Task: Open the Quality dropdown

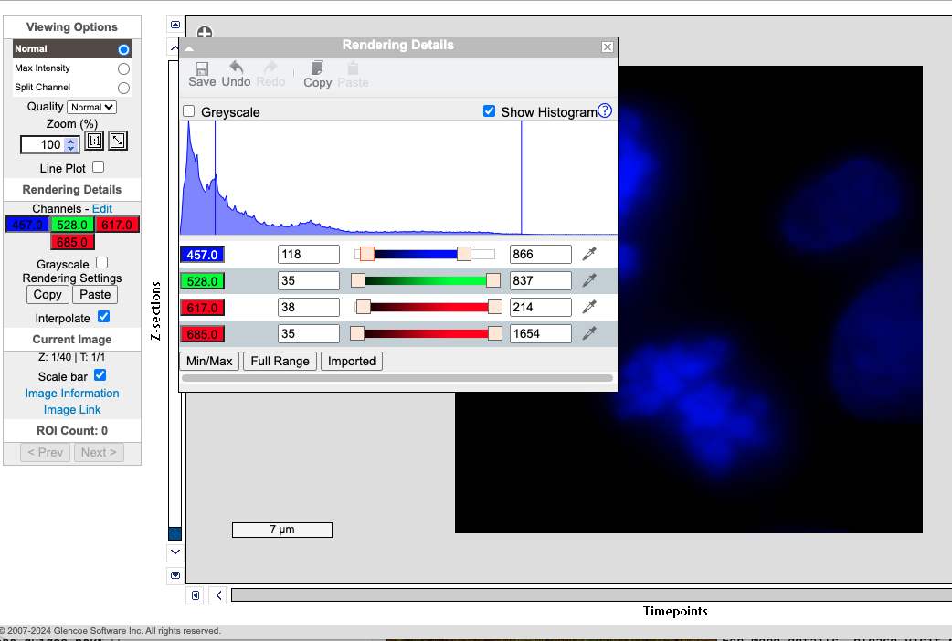Action: [x=91, y=107]
